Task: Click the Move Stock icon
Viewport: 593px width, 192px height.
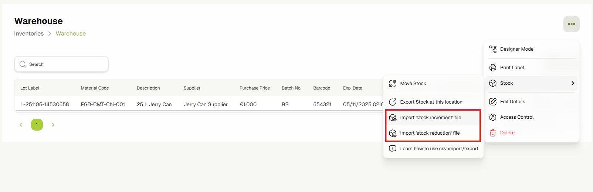Action: [x=393, y=84]
